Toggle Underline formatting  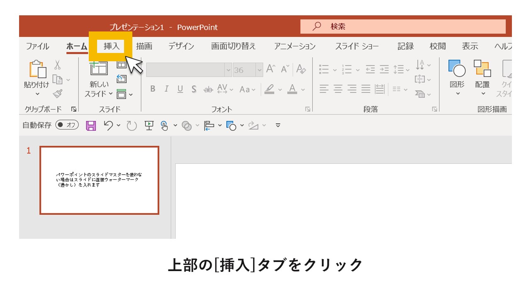(x=180, y=89)
